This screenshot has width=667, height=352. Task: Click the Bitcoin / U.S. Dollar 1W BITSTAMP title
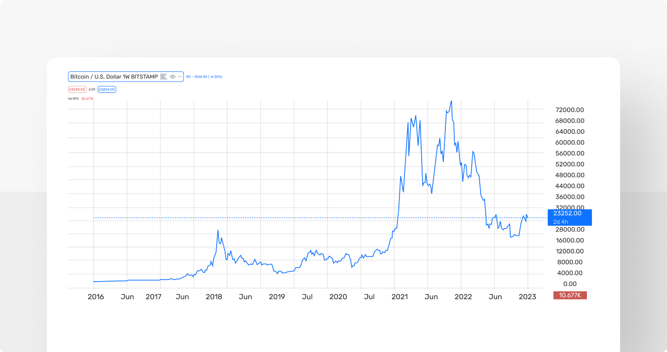114,76
